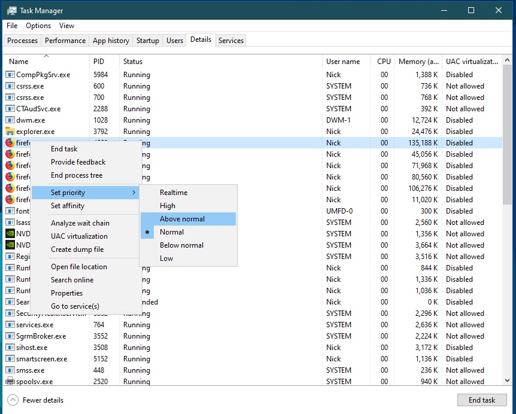Viewport: 516px width, 414px height.
Task: Select Analyze wait chain
Action: coord(86,223)
